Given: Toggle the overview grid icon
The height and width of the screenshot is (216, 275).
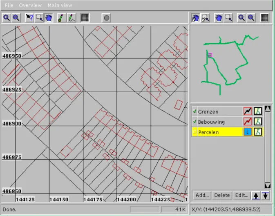Looking at the screenshot, I should [265, 18].
